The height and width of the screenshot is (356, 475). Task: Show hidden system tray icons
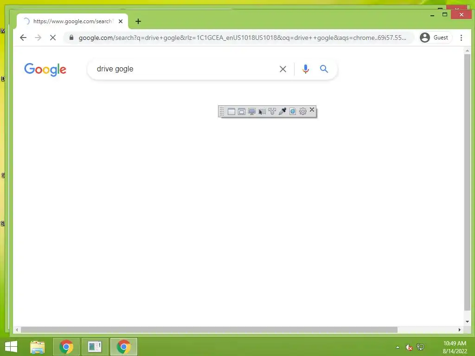[398, 347]
